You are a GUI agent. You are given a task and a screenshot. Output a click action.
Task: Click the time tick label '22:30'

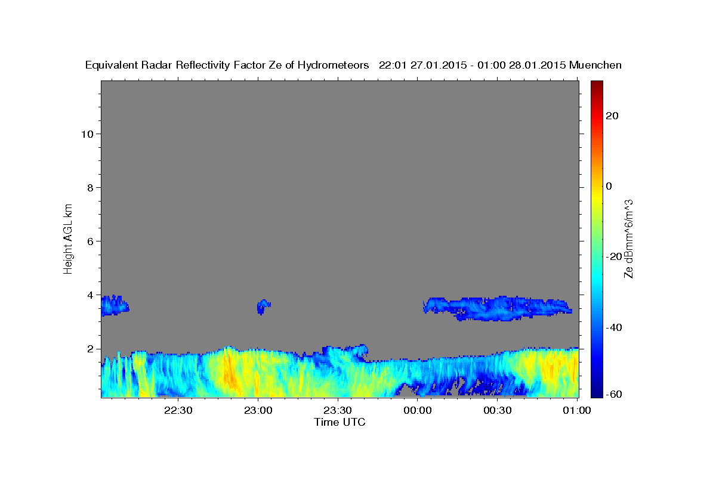point(178,410)
